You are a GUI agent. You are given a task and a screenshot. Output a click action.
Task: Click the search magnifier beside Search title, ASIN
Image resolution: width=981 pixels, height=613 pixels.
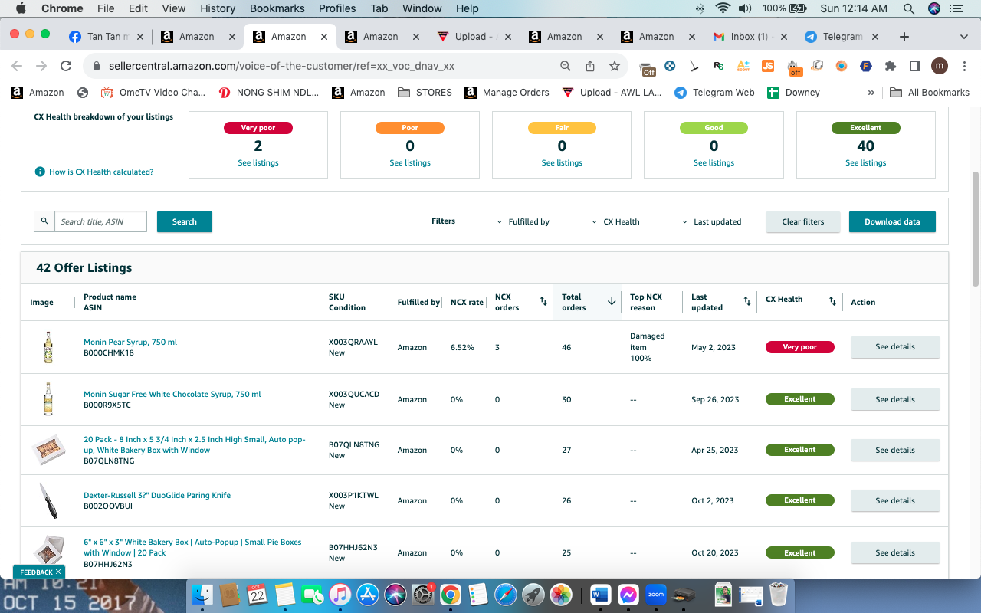pos(44,221)
